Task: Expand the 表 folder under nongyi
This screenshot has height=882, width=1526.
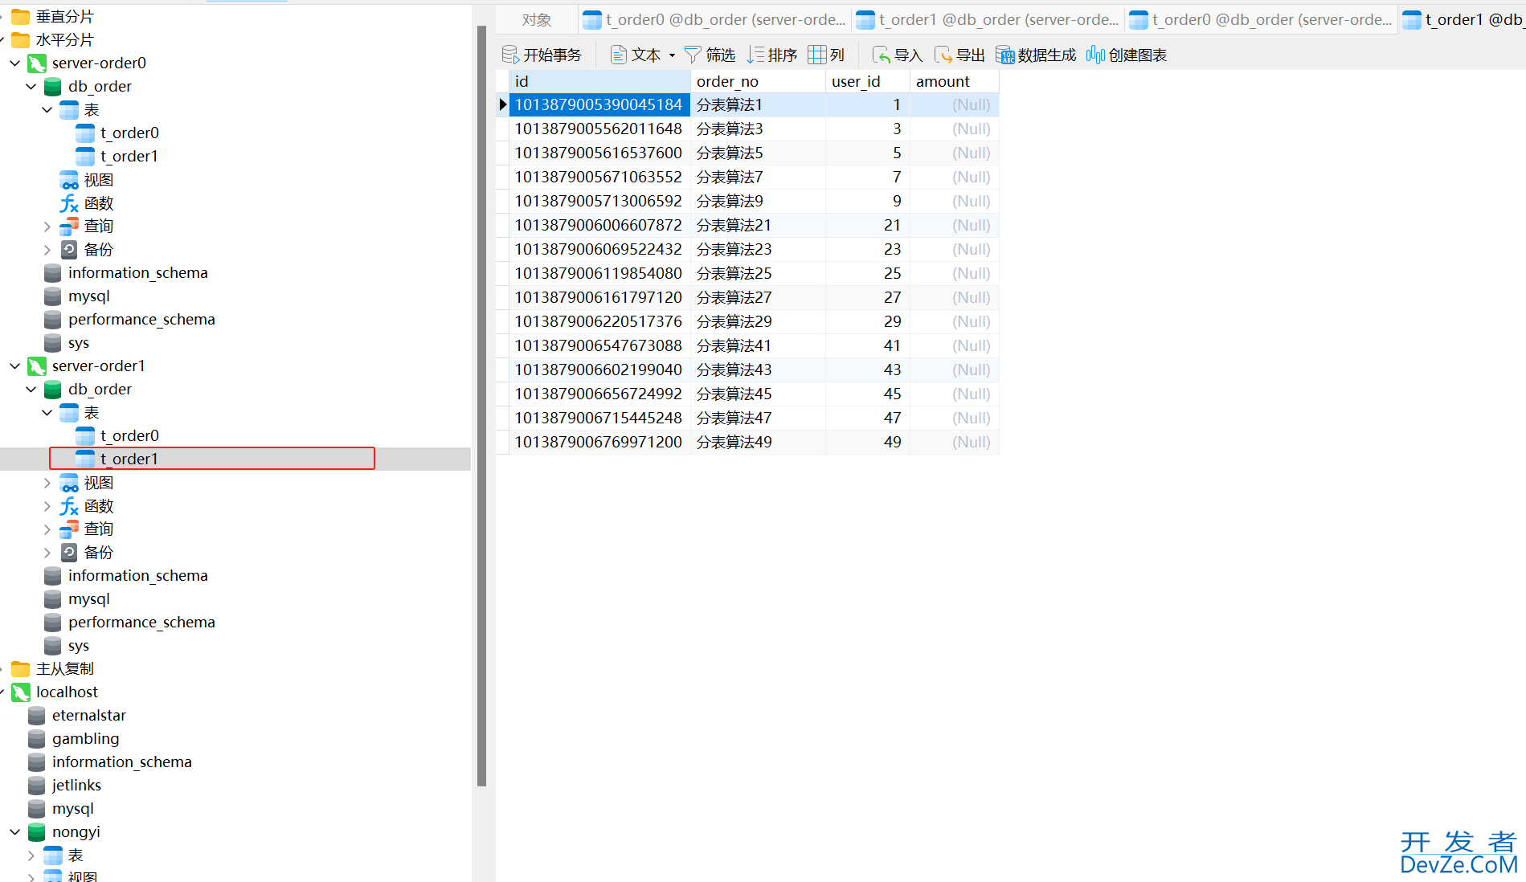Action: click(x=31, y=855)
